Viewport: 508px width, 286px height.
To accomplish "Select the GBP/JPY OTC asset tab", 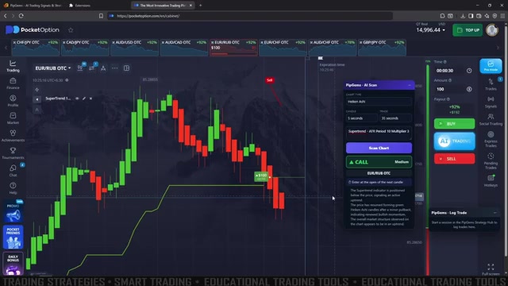I will [382, 48].
